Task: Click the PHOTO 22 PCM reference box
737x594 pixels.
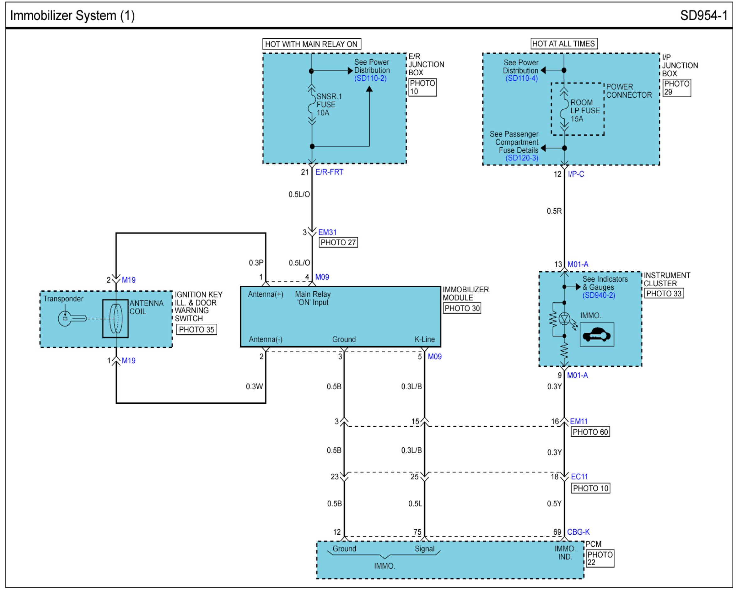Action: coord(600,559)
